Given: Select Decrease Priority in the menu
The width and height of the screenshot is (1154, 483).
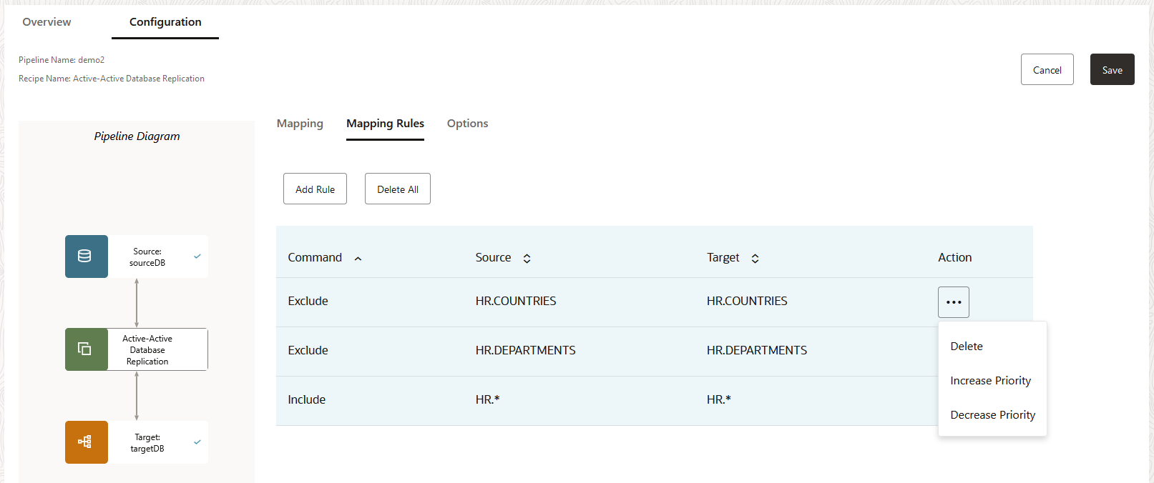Looking at the screenshot, I should pyautogui.click(x=992, y=415).
